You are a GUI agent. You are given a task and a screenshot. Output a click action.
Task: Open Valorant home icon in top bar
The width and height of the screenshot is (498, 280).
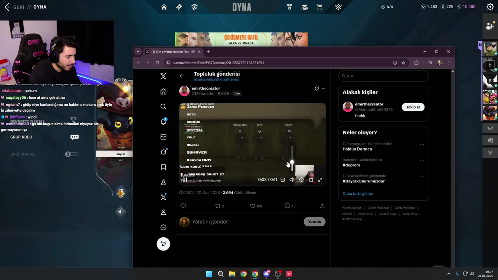[x=164, y=7]
